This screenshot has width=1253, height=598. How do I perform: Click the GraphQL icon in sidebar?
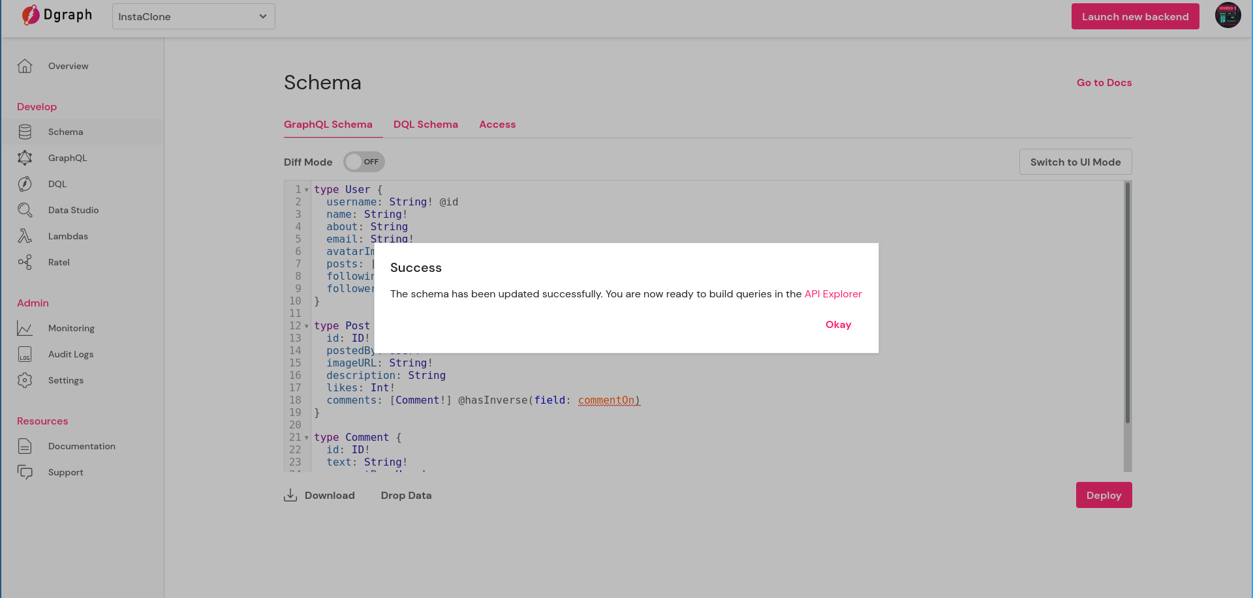pyautogui.click(x=25, y=158)
